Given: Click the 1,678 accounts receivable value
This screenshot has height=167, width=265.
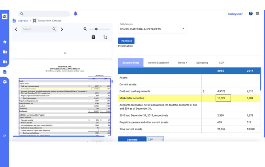Looking at the screenshot, I should click(x=250, y=115).
